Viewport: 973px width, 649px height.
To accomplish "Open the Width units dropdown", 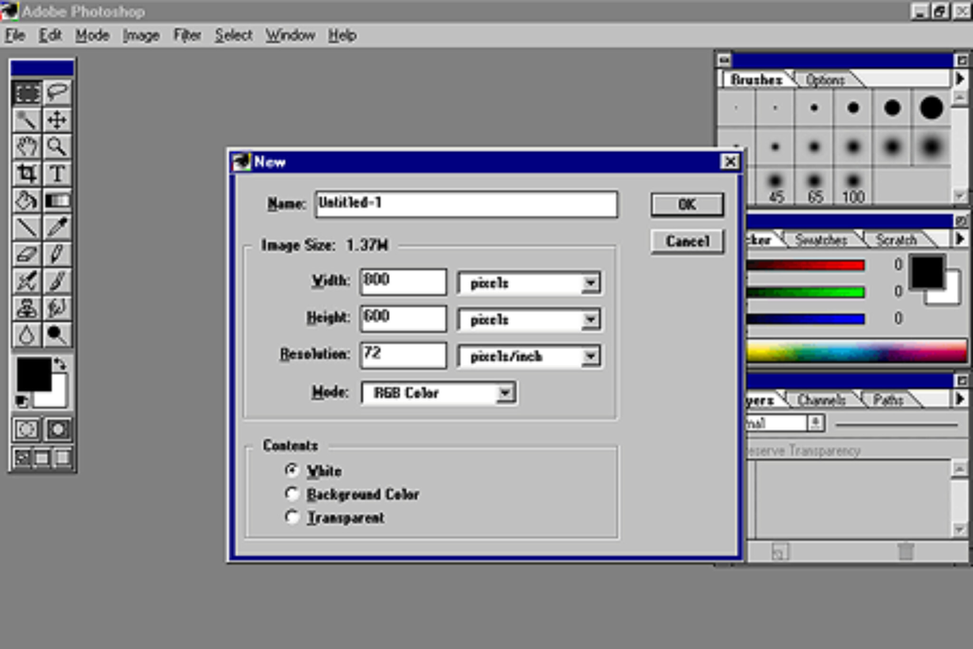I will pos(591,283).
